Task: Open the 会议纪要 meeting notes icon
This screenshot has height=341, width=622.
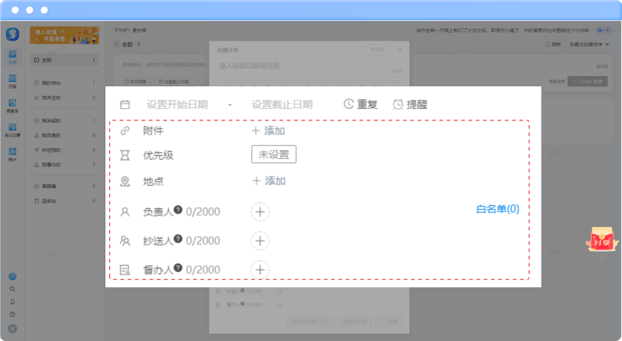Action: click(12, 128)
